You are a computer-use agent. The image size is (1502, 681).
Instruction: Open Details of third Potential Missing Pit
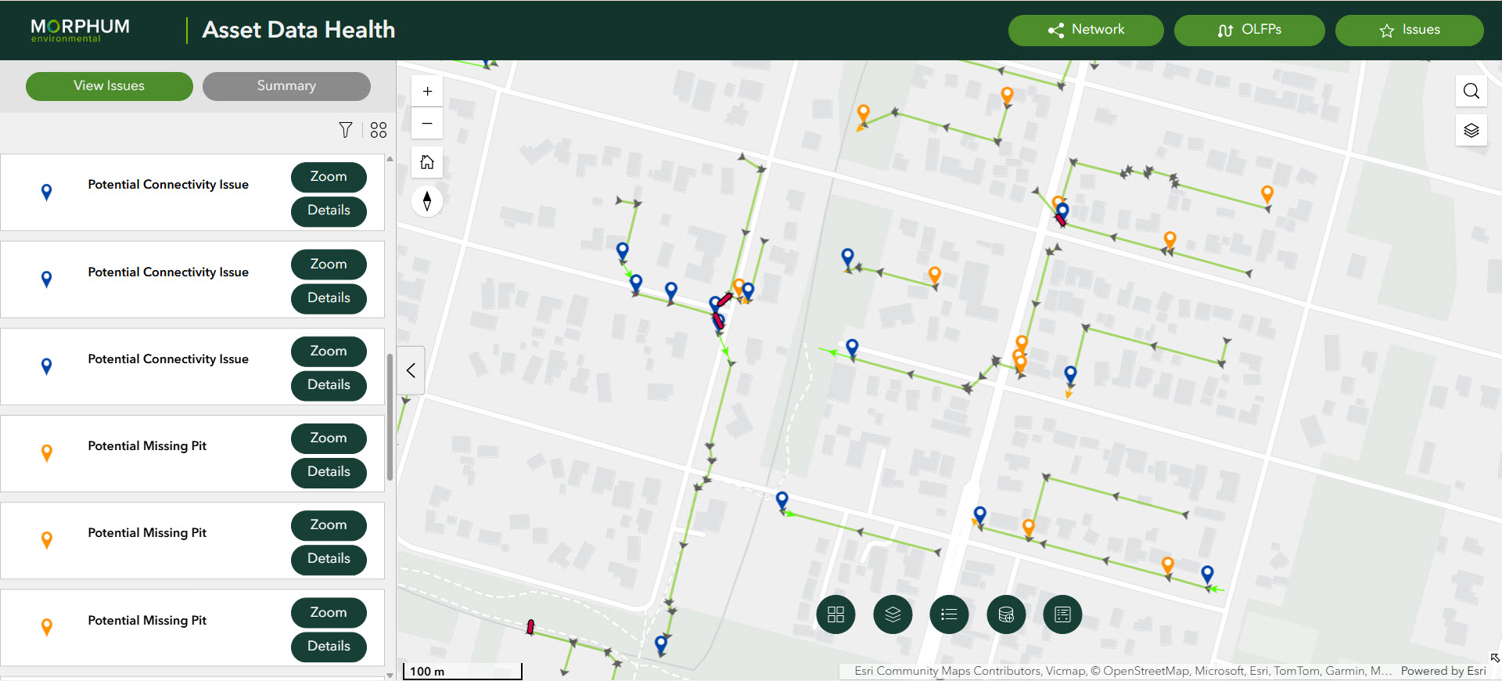coord(329,647)
